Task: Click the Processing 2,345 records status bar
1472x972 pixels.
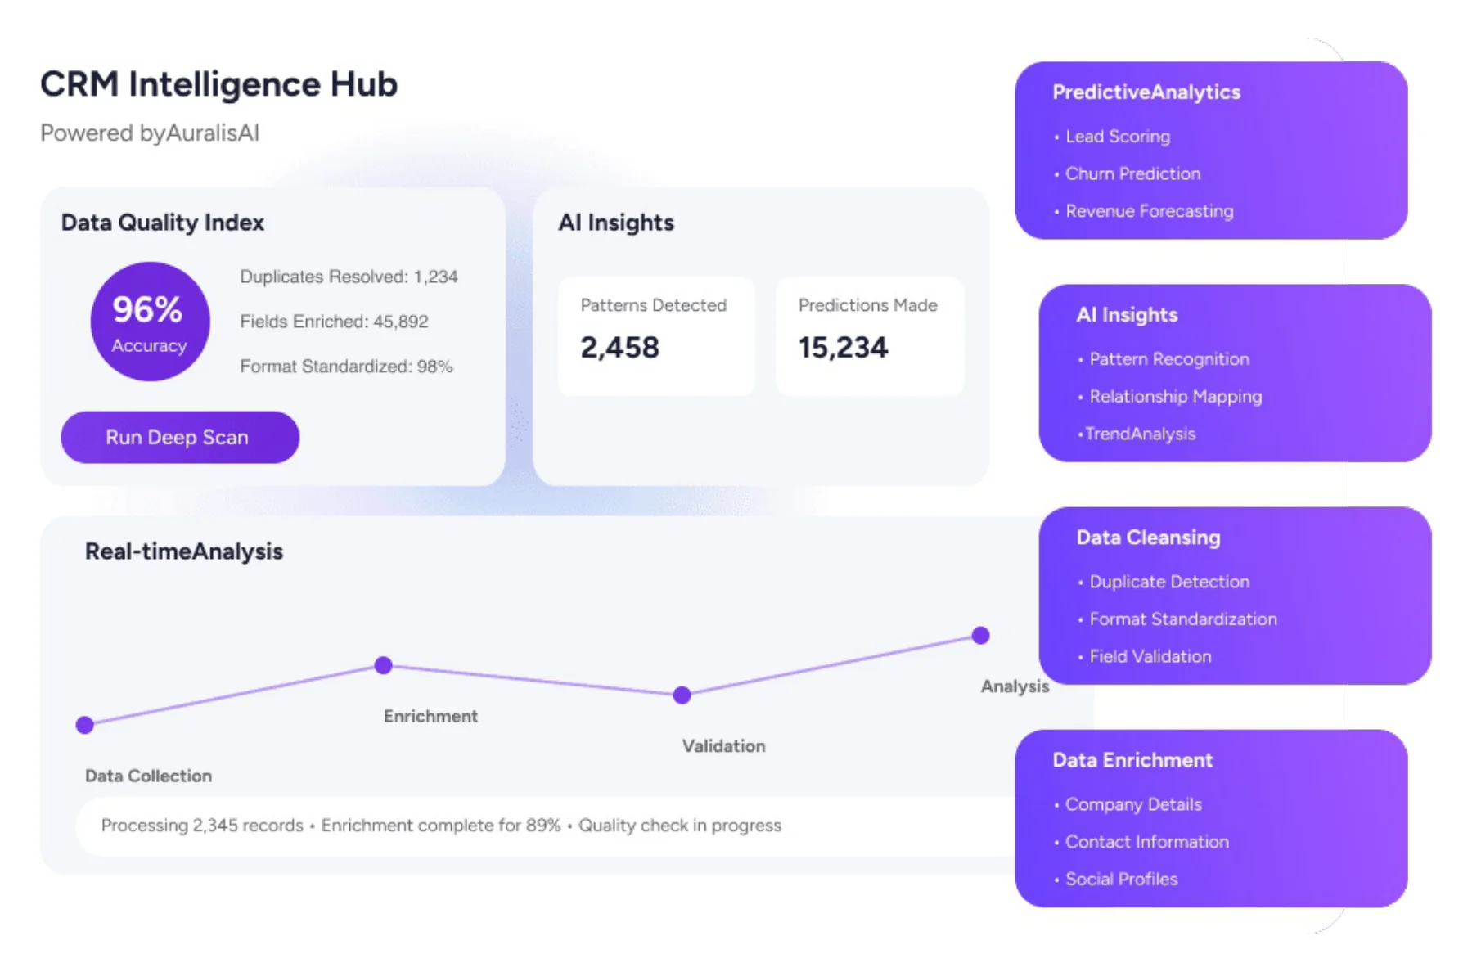Action: [x=547, y=826]
